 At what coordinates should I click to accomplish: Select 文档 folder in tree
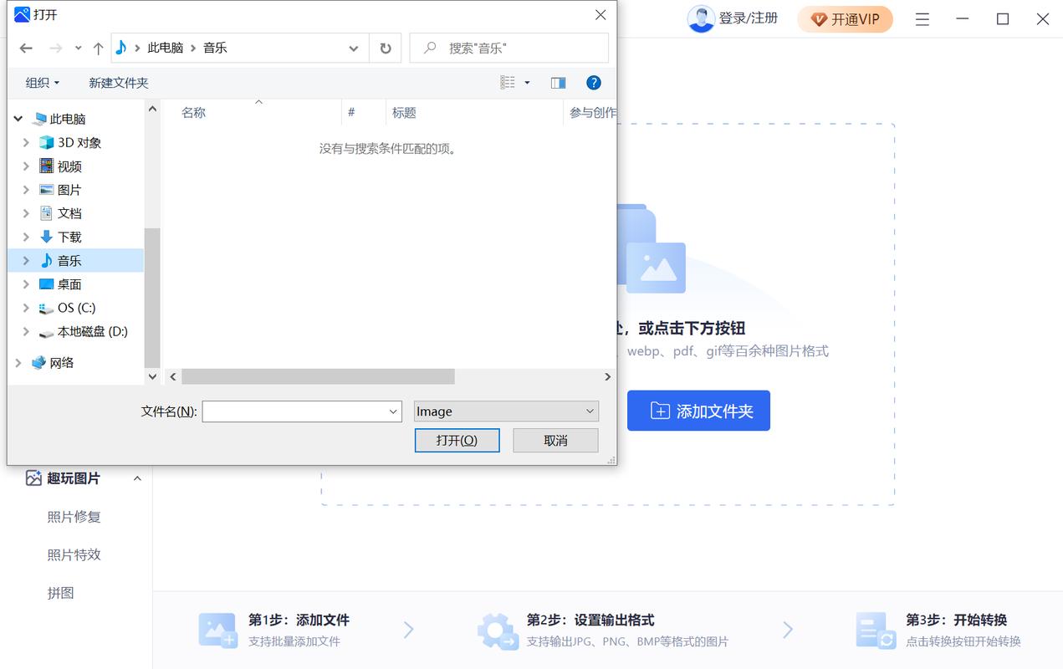[69, 213]
